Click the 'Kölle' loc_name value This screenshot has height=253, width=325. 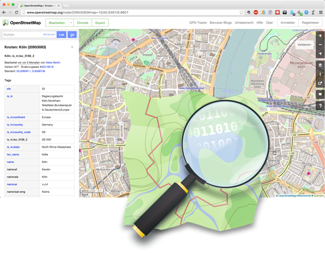point(45,155)
